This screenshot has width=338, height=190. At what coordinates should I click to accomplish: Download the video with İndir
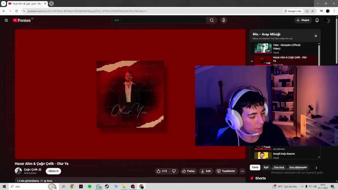(206, 171)
